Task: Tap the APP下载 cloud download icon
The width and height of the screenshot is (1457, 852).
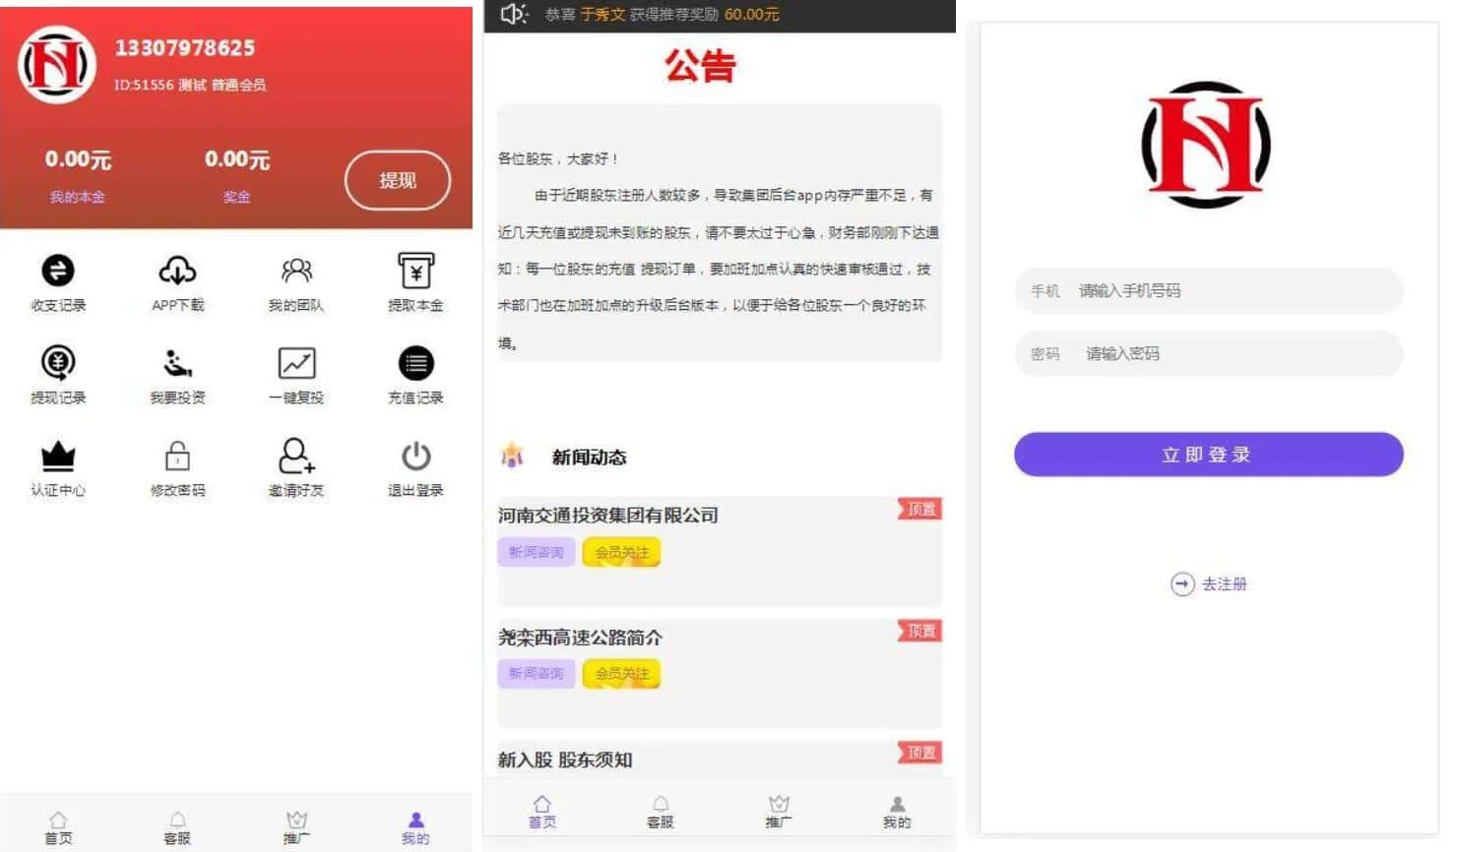Action: coord(177,272)
